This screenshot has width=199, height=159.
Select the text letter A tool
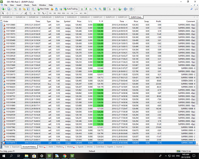(34, 13)
